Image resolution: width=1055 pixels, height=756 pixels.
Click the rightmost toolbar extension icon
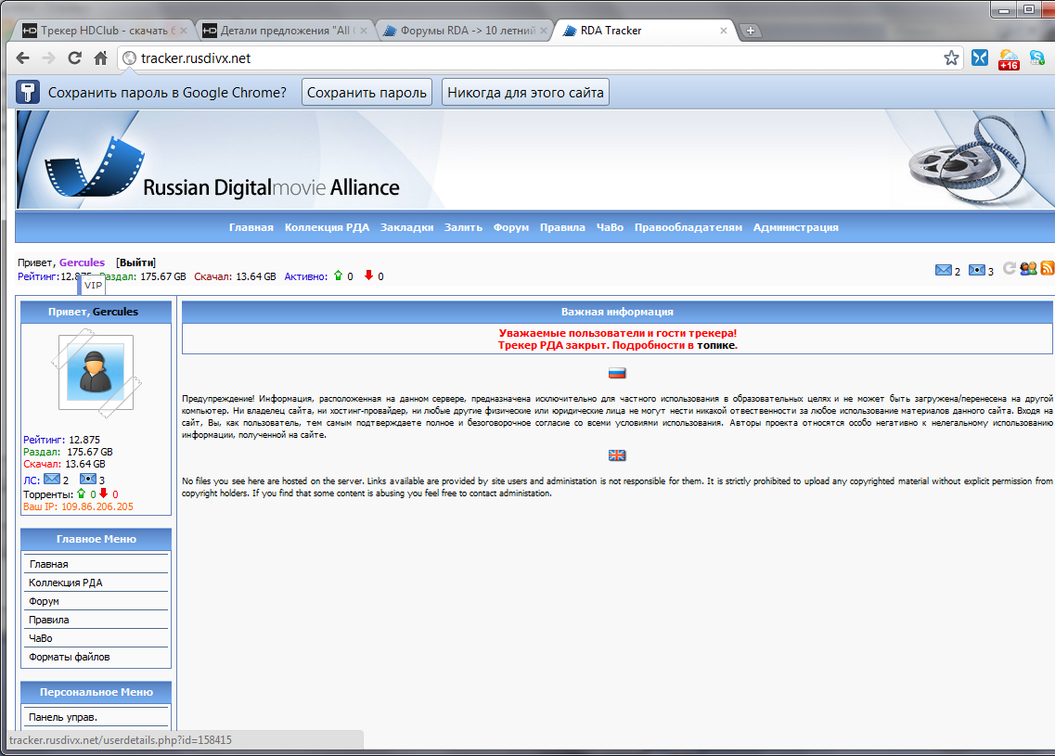click(x=1036, y=58)
